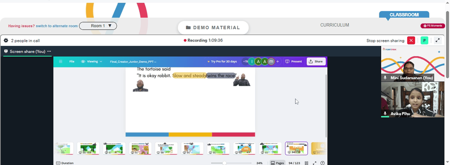The height and width of the screenshot is (165, 450).
Task: Click Avika Pihu's microphone icon
Action: tap(386, 114)
